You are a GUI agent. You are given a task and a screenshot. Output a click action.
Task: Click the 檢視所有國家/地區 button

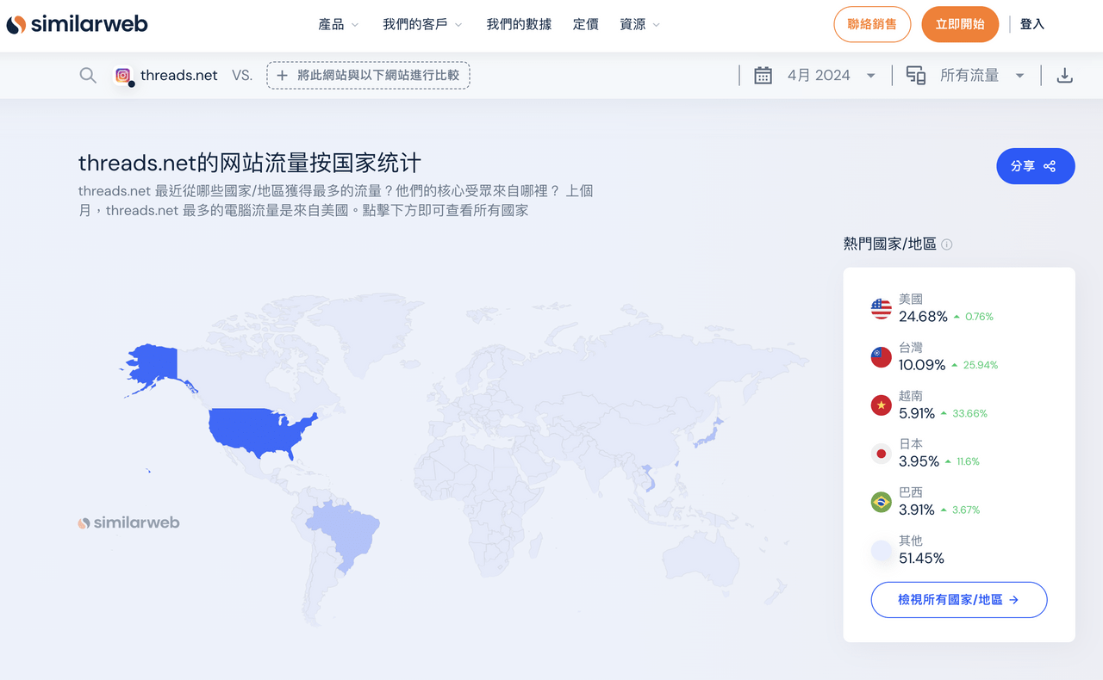pyautogui.click(x=958, y=599)
